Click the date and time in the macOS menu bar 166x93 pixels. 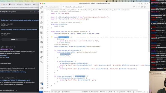(142, 1)
